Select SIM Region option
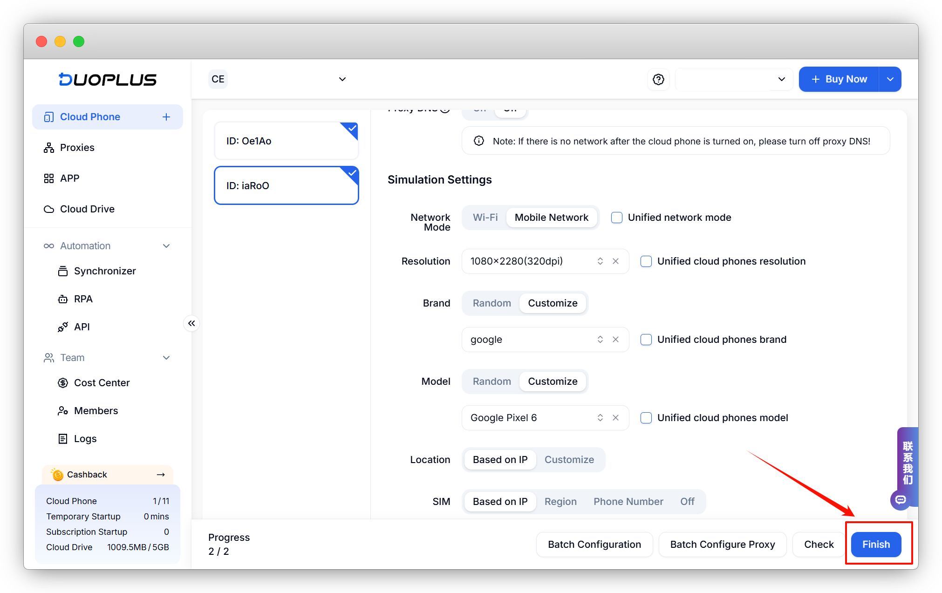This screenshot has height=593, width=942. pos(560,502)
